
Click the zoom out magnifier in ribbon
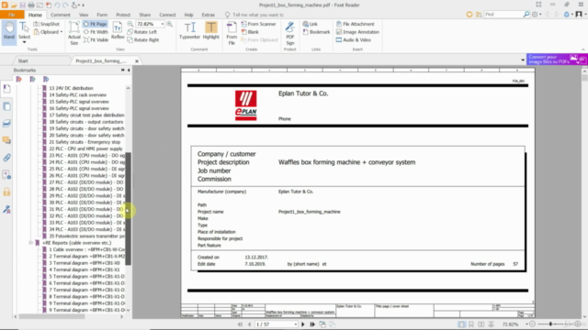(130, 24)
